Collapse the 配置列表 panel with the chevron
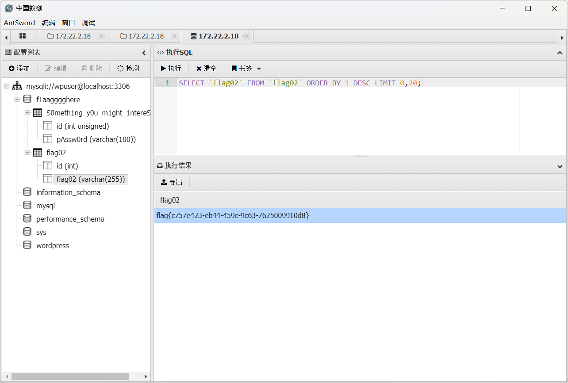Screen dimensions: 568x383 point(144,53)
